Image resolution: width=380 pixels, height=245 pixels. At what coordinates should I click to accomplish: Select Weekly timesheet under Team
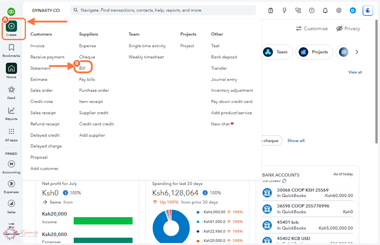point(146,57)
